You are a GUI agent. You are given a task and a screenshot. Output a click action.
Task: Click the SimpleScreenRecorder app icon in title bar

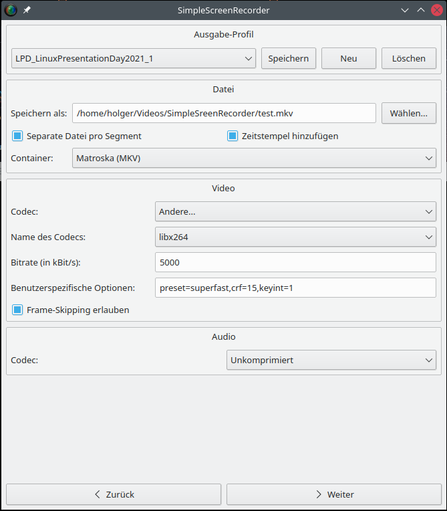pyautogui.click(x=11, y=10)
